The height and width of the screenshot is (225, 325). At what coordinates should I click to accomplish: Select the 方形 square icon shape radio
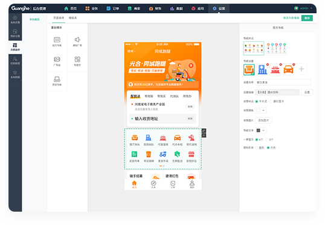click(x=268, y=148)
